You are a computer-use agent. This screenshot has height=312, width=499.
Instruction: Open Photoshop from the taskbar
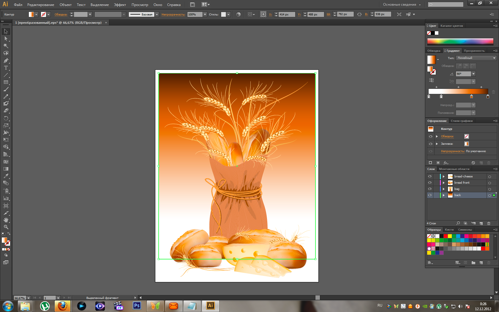click(x=137, y=306)
